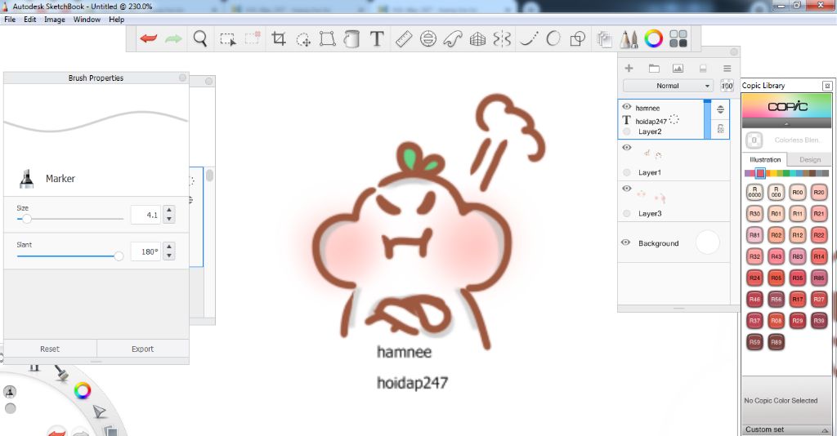Screen dimensions: 837x436
Task: Switch to the Illustration tab
Action: point(765,159)
